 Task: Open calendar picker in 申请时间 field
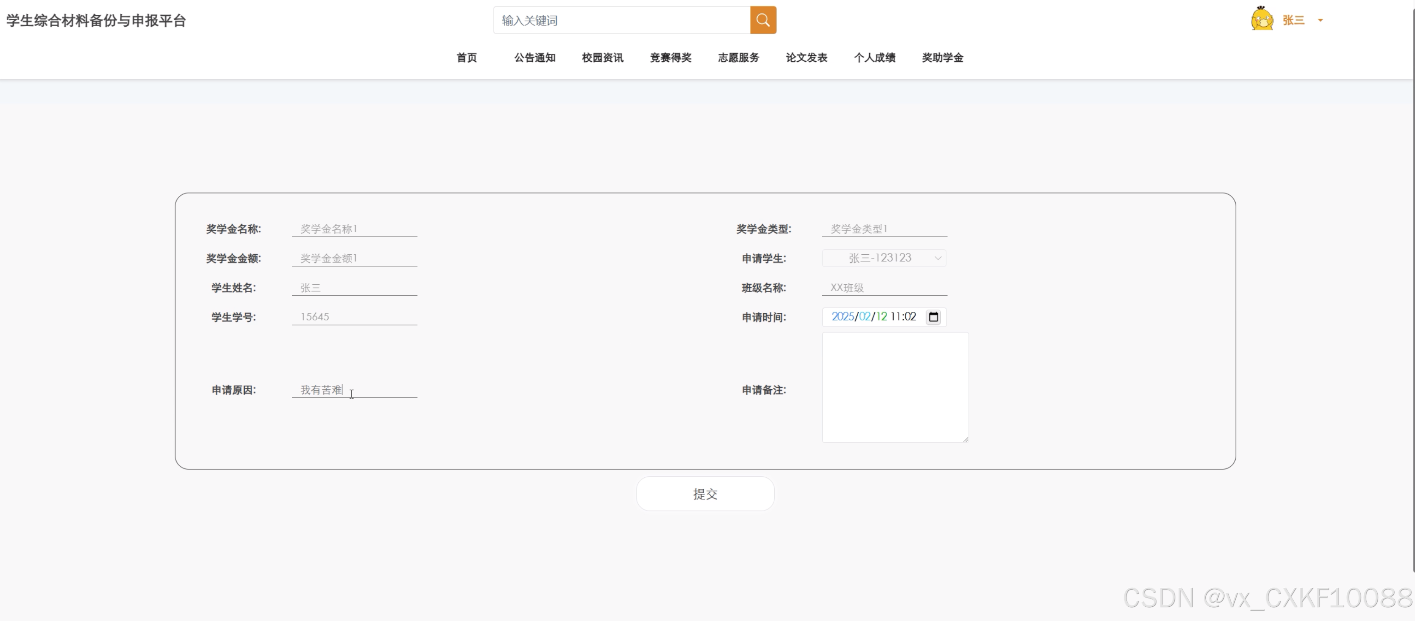click(x=933, y=317)
